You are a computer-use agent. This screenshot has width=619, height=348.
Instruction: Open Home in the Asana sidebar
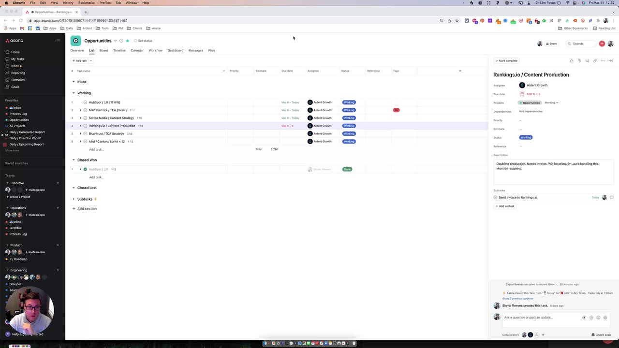[x=15, y=52]
